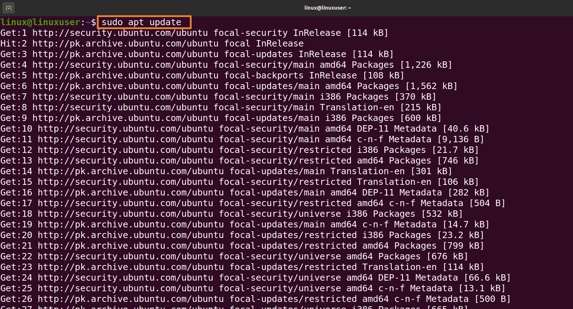The width and height of the screenshot is (573, 309).
Task: Click the 'Get:12' restricted i386 21.7 kB line
Action: [239, 150]
